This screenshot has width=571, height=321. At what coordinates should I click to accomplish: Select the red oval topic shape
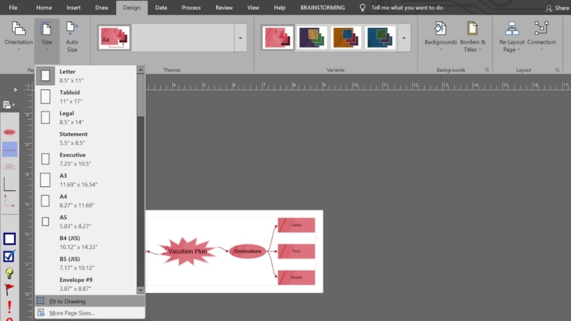pos(9,132)
